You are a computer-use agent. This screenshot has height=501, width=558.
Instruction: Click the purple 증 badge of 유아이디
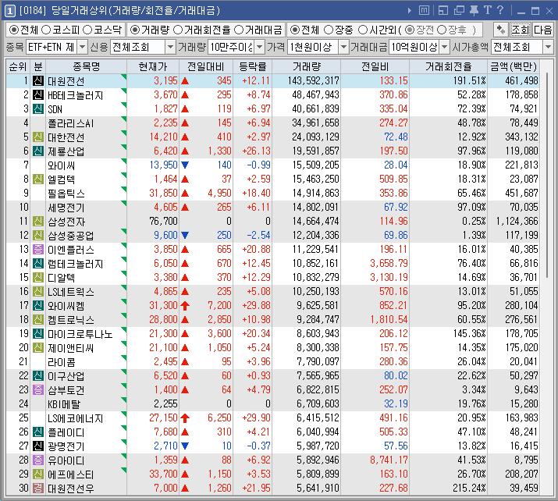[x=38, y=460]
